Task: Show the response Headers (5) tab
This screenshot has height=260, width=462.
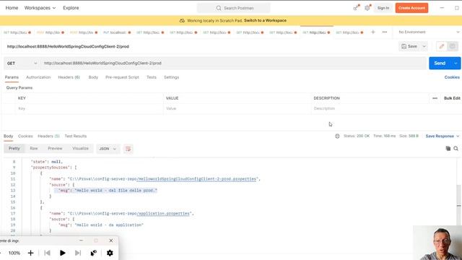Action: (48, 136)
